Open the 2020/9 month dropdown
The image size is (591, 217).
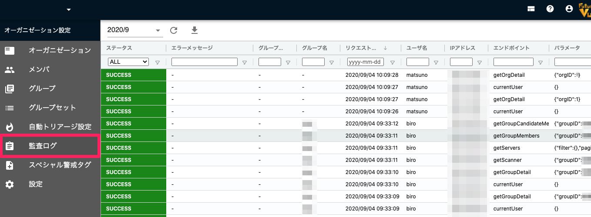[134, 30]
